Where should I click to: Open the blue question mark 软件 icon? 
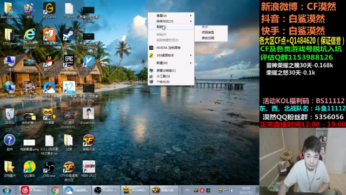[x=10, y=142]
